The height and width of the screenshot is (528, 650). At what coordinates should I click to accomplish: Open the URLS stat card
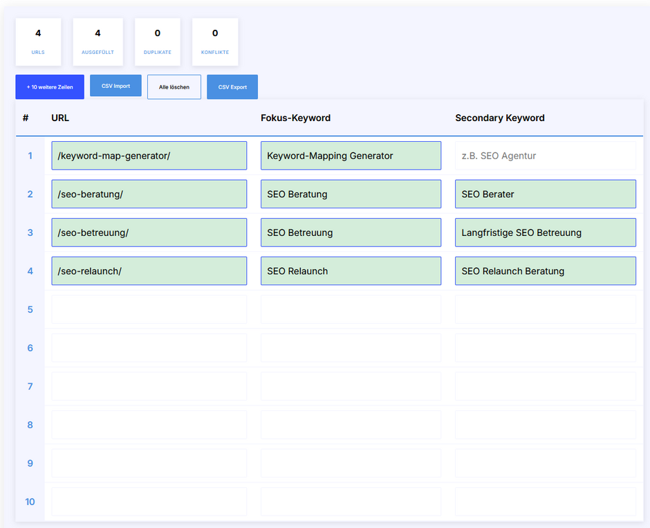point(38,41)
